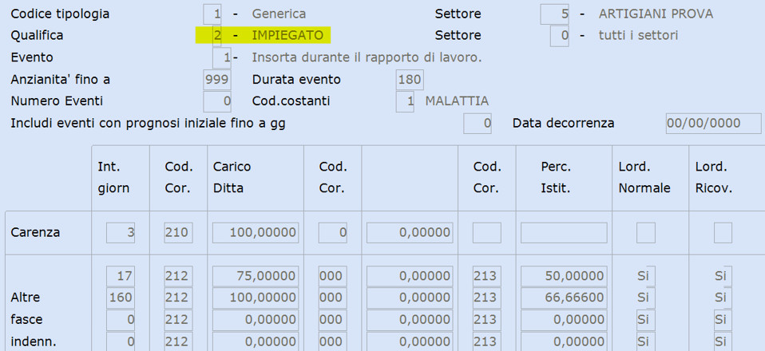Click the Int. giorn field with 160
The image size is (765, 351).
(121, 298)
